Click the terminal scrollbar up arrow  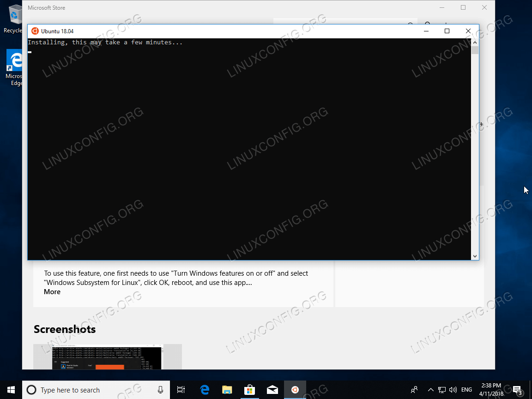pyautogui.click(x=475, y=42)
